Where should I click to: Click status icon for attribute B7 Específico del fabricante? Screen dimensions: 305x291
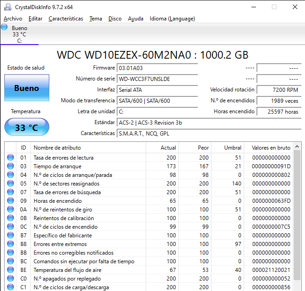10,235
